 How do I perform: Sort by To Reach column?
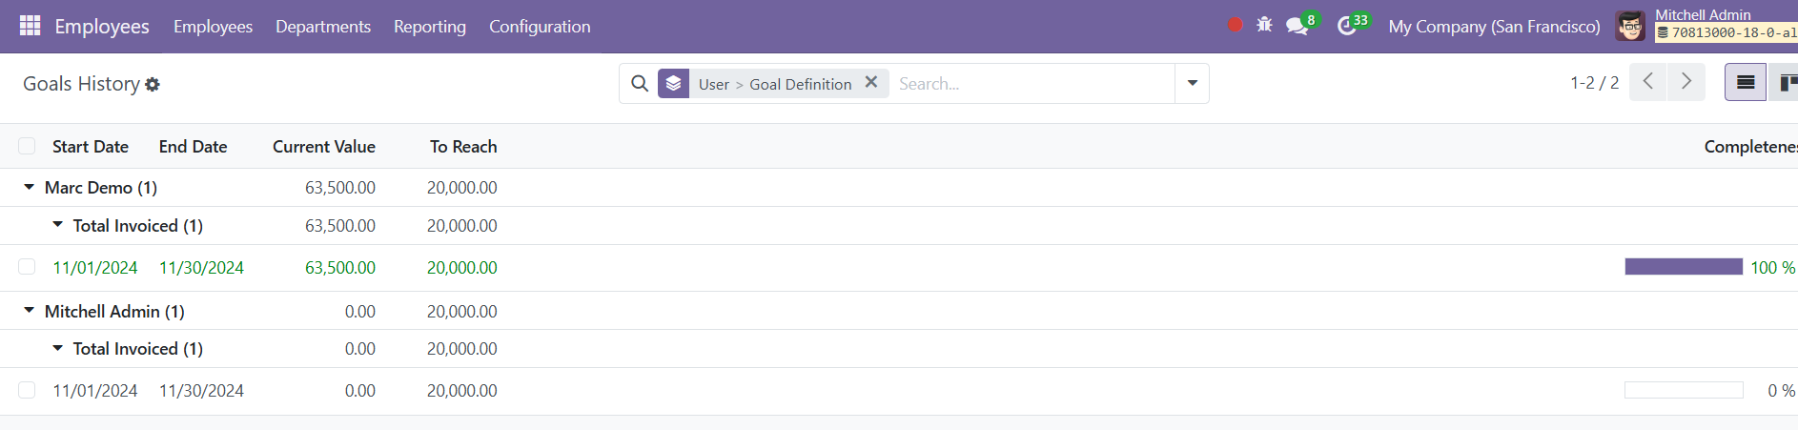[x=463, y=147]
